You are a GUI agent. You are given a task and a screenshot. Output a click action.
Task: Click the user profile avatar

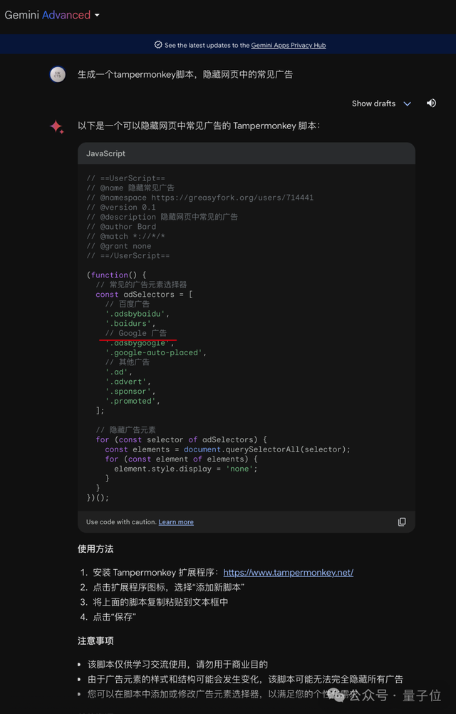tap(58, 74)
